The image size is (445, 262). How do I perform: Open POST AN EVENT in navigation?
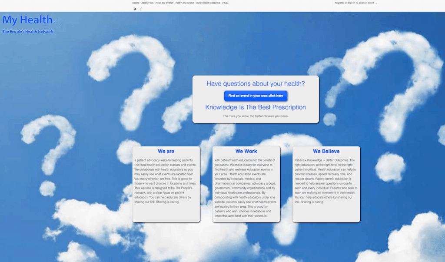(x=185, y=3)
